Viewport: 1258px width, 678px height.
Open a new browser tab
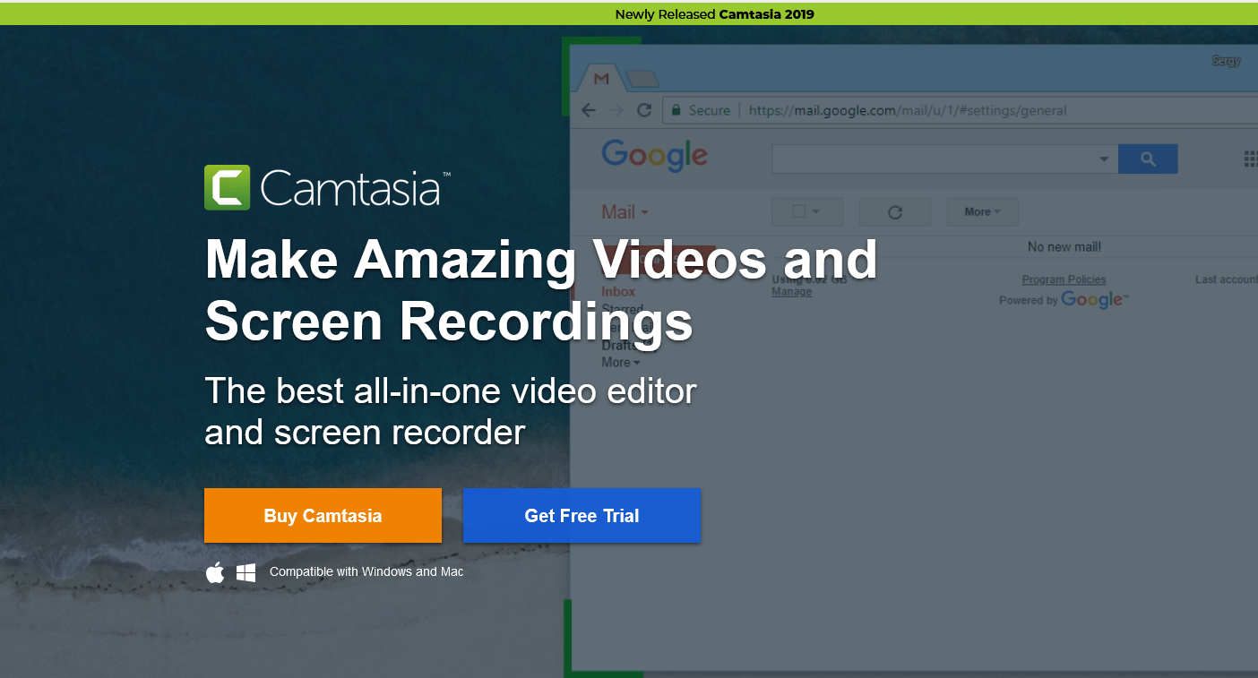[x=642, y=80]
